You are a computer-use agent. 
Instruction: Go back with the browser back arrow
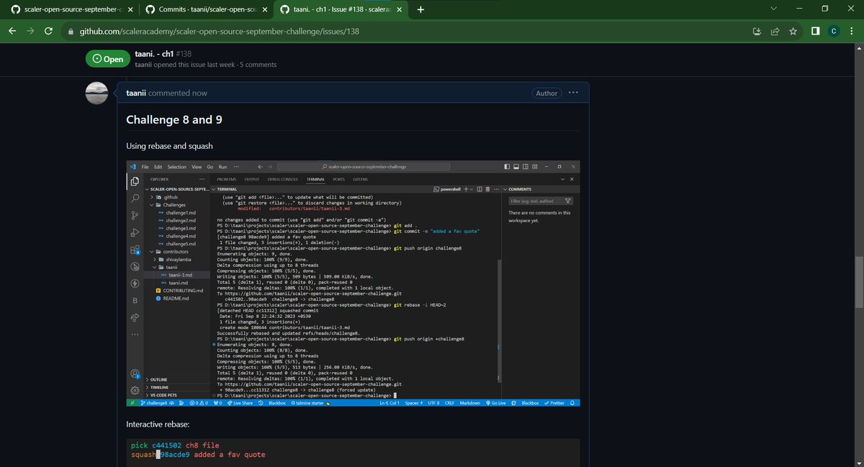pos(12,32)
